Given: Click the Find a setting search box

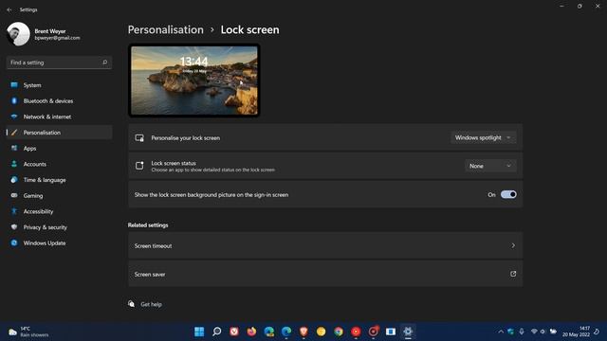Looking at the screenshot, I should [59, 63].
